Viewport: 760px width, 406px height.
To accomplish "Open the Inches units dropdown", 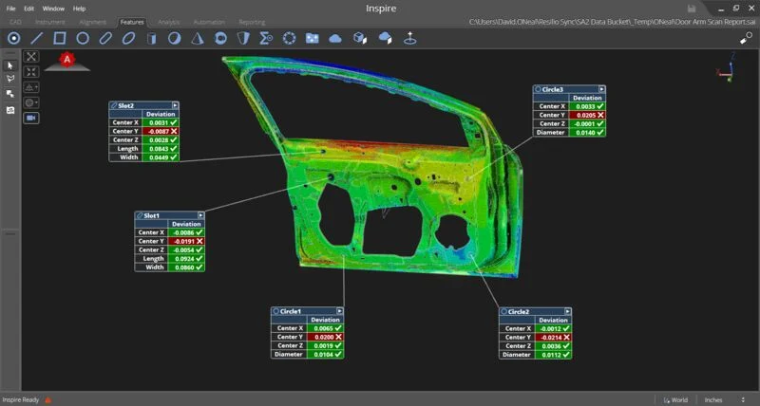I will pos(724,400).
